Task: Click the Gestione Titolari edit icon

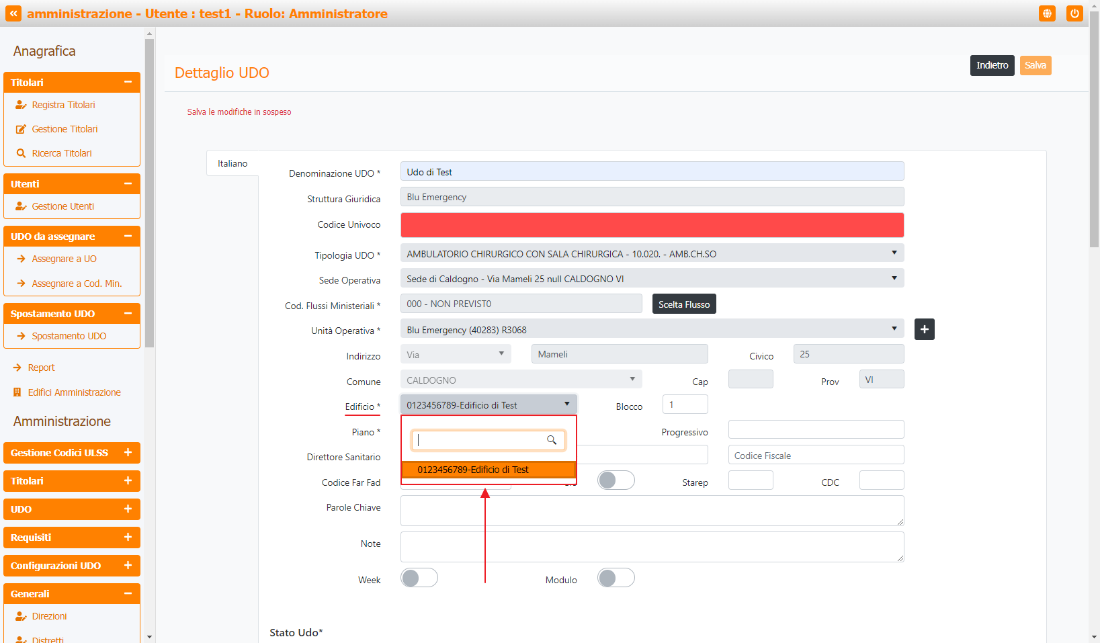Action: pos(21,129)
